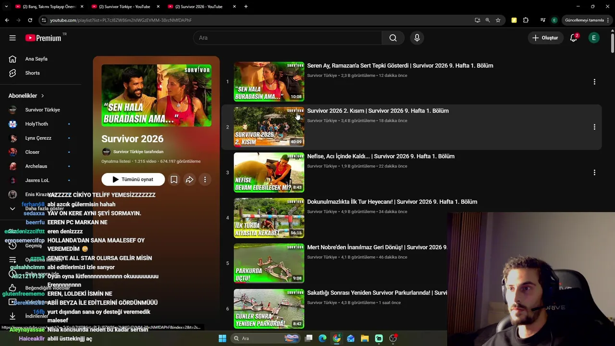Viewport: 615px width, 346px height.
Task: Go back with the browser back arrow
Action: coord(7,20)
